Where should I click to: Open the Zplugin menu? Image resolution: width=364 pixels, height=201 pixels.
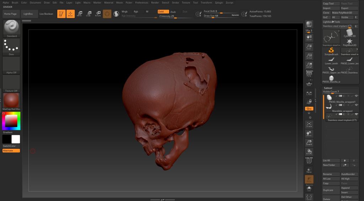219,2
